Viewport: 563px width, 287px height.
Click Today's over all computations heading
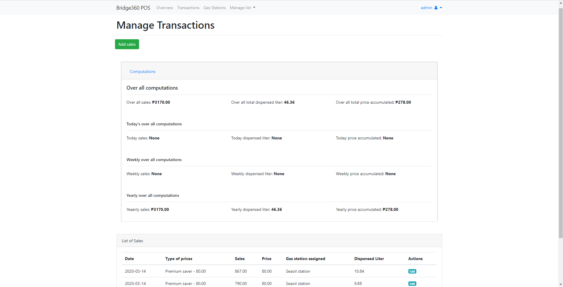154,124
